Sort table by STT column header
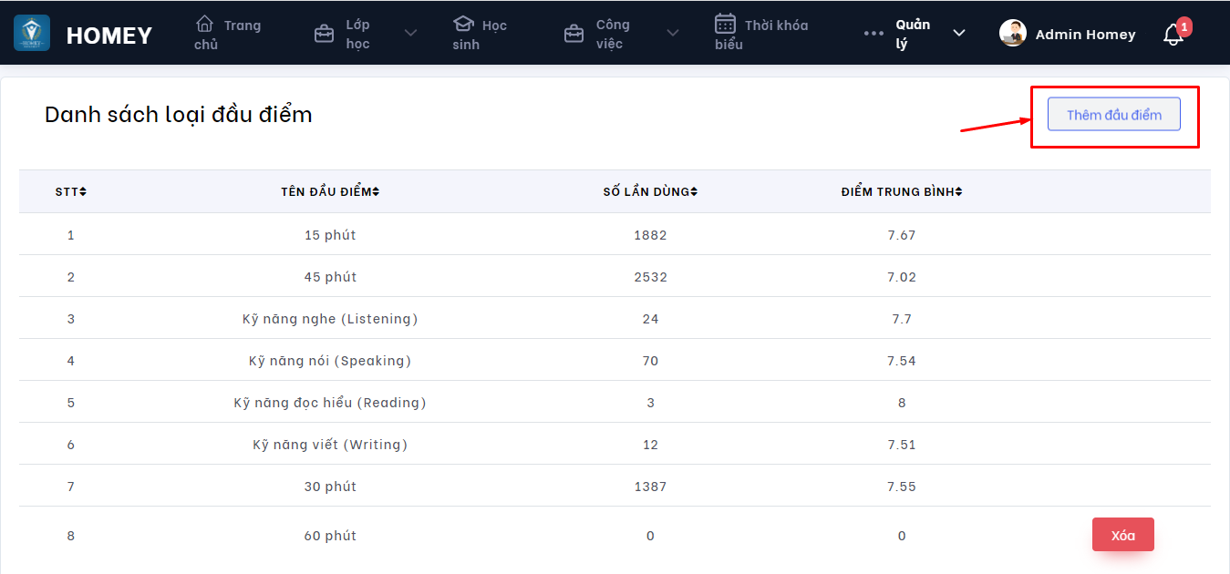Viewport: 1230px width, 574px height. 70,191
